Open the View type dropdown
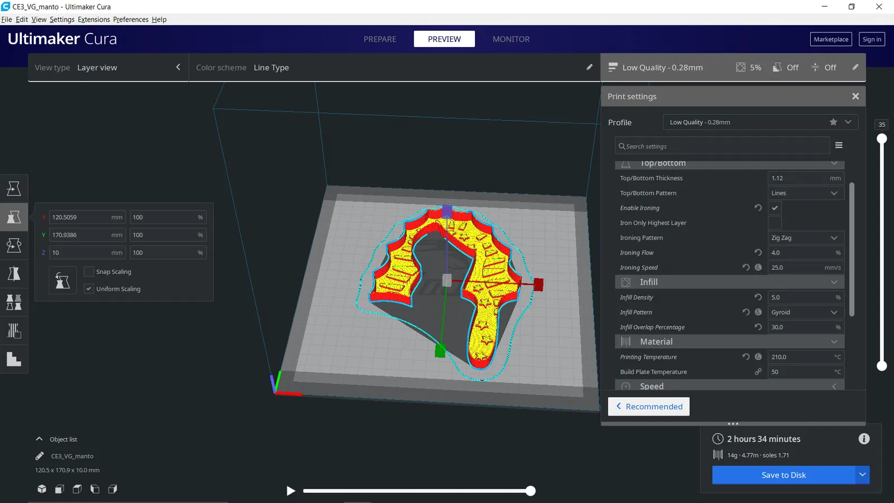The height and width of the screenshot is (503, 894). 108,68
